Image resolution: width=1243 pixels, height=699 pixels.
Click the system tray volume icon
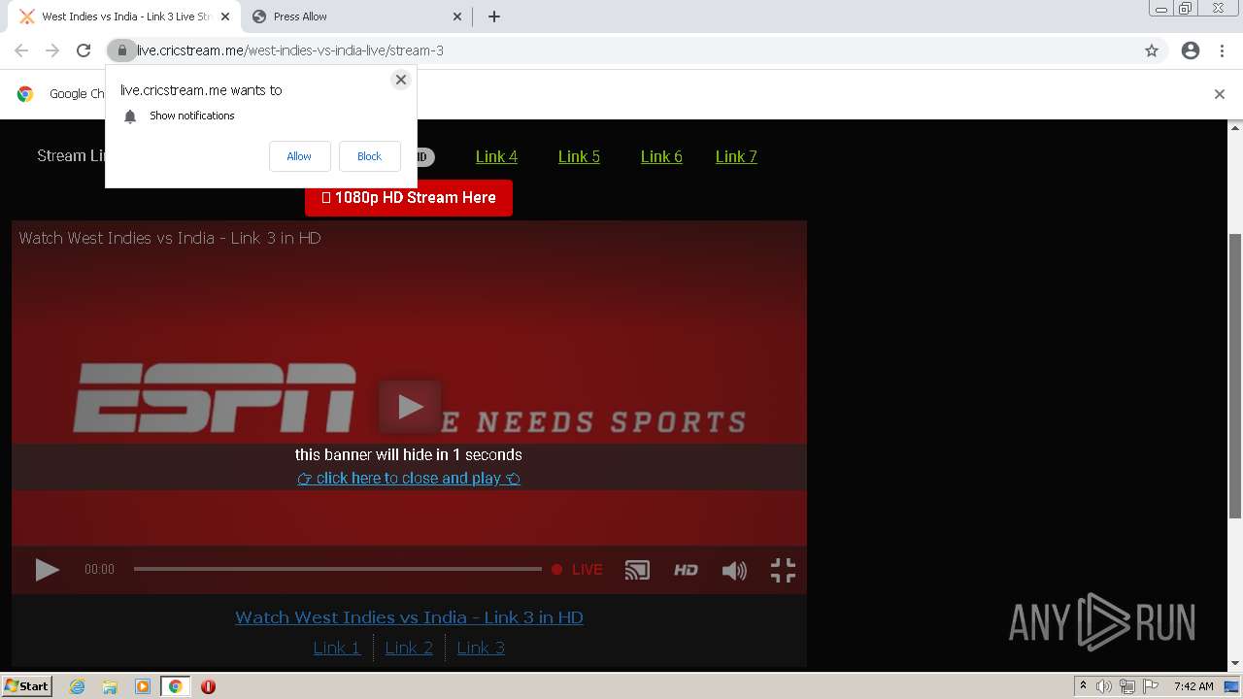[x=1103, y=686]
